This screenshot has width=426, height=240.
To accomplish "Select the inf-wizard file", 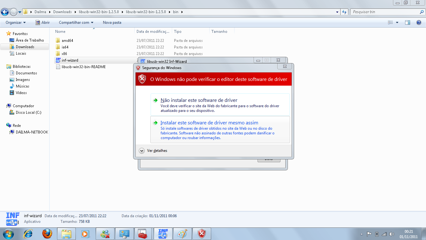I will pyautogui.click(x=70, y=60).
